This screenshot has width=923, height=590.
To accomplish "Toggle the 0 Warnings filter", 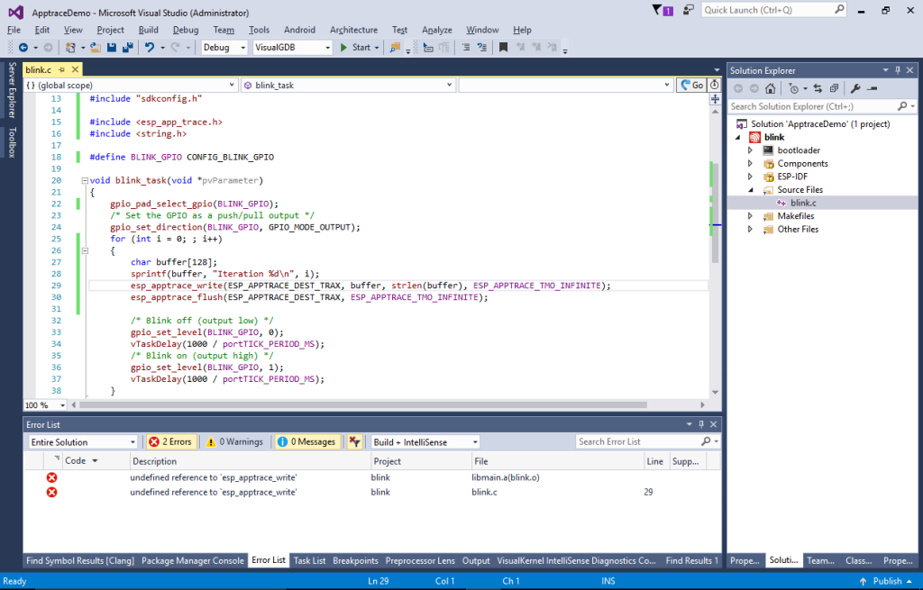I will click(234, 441).
